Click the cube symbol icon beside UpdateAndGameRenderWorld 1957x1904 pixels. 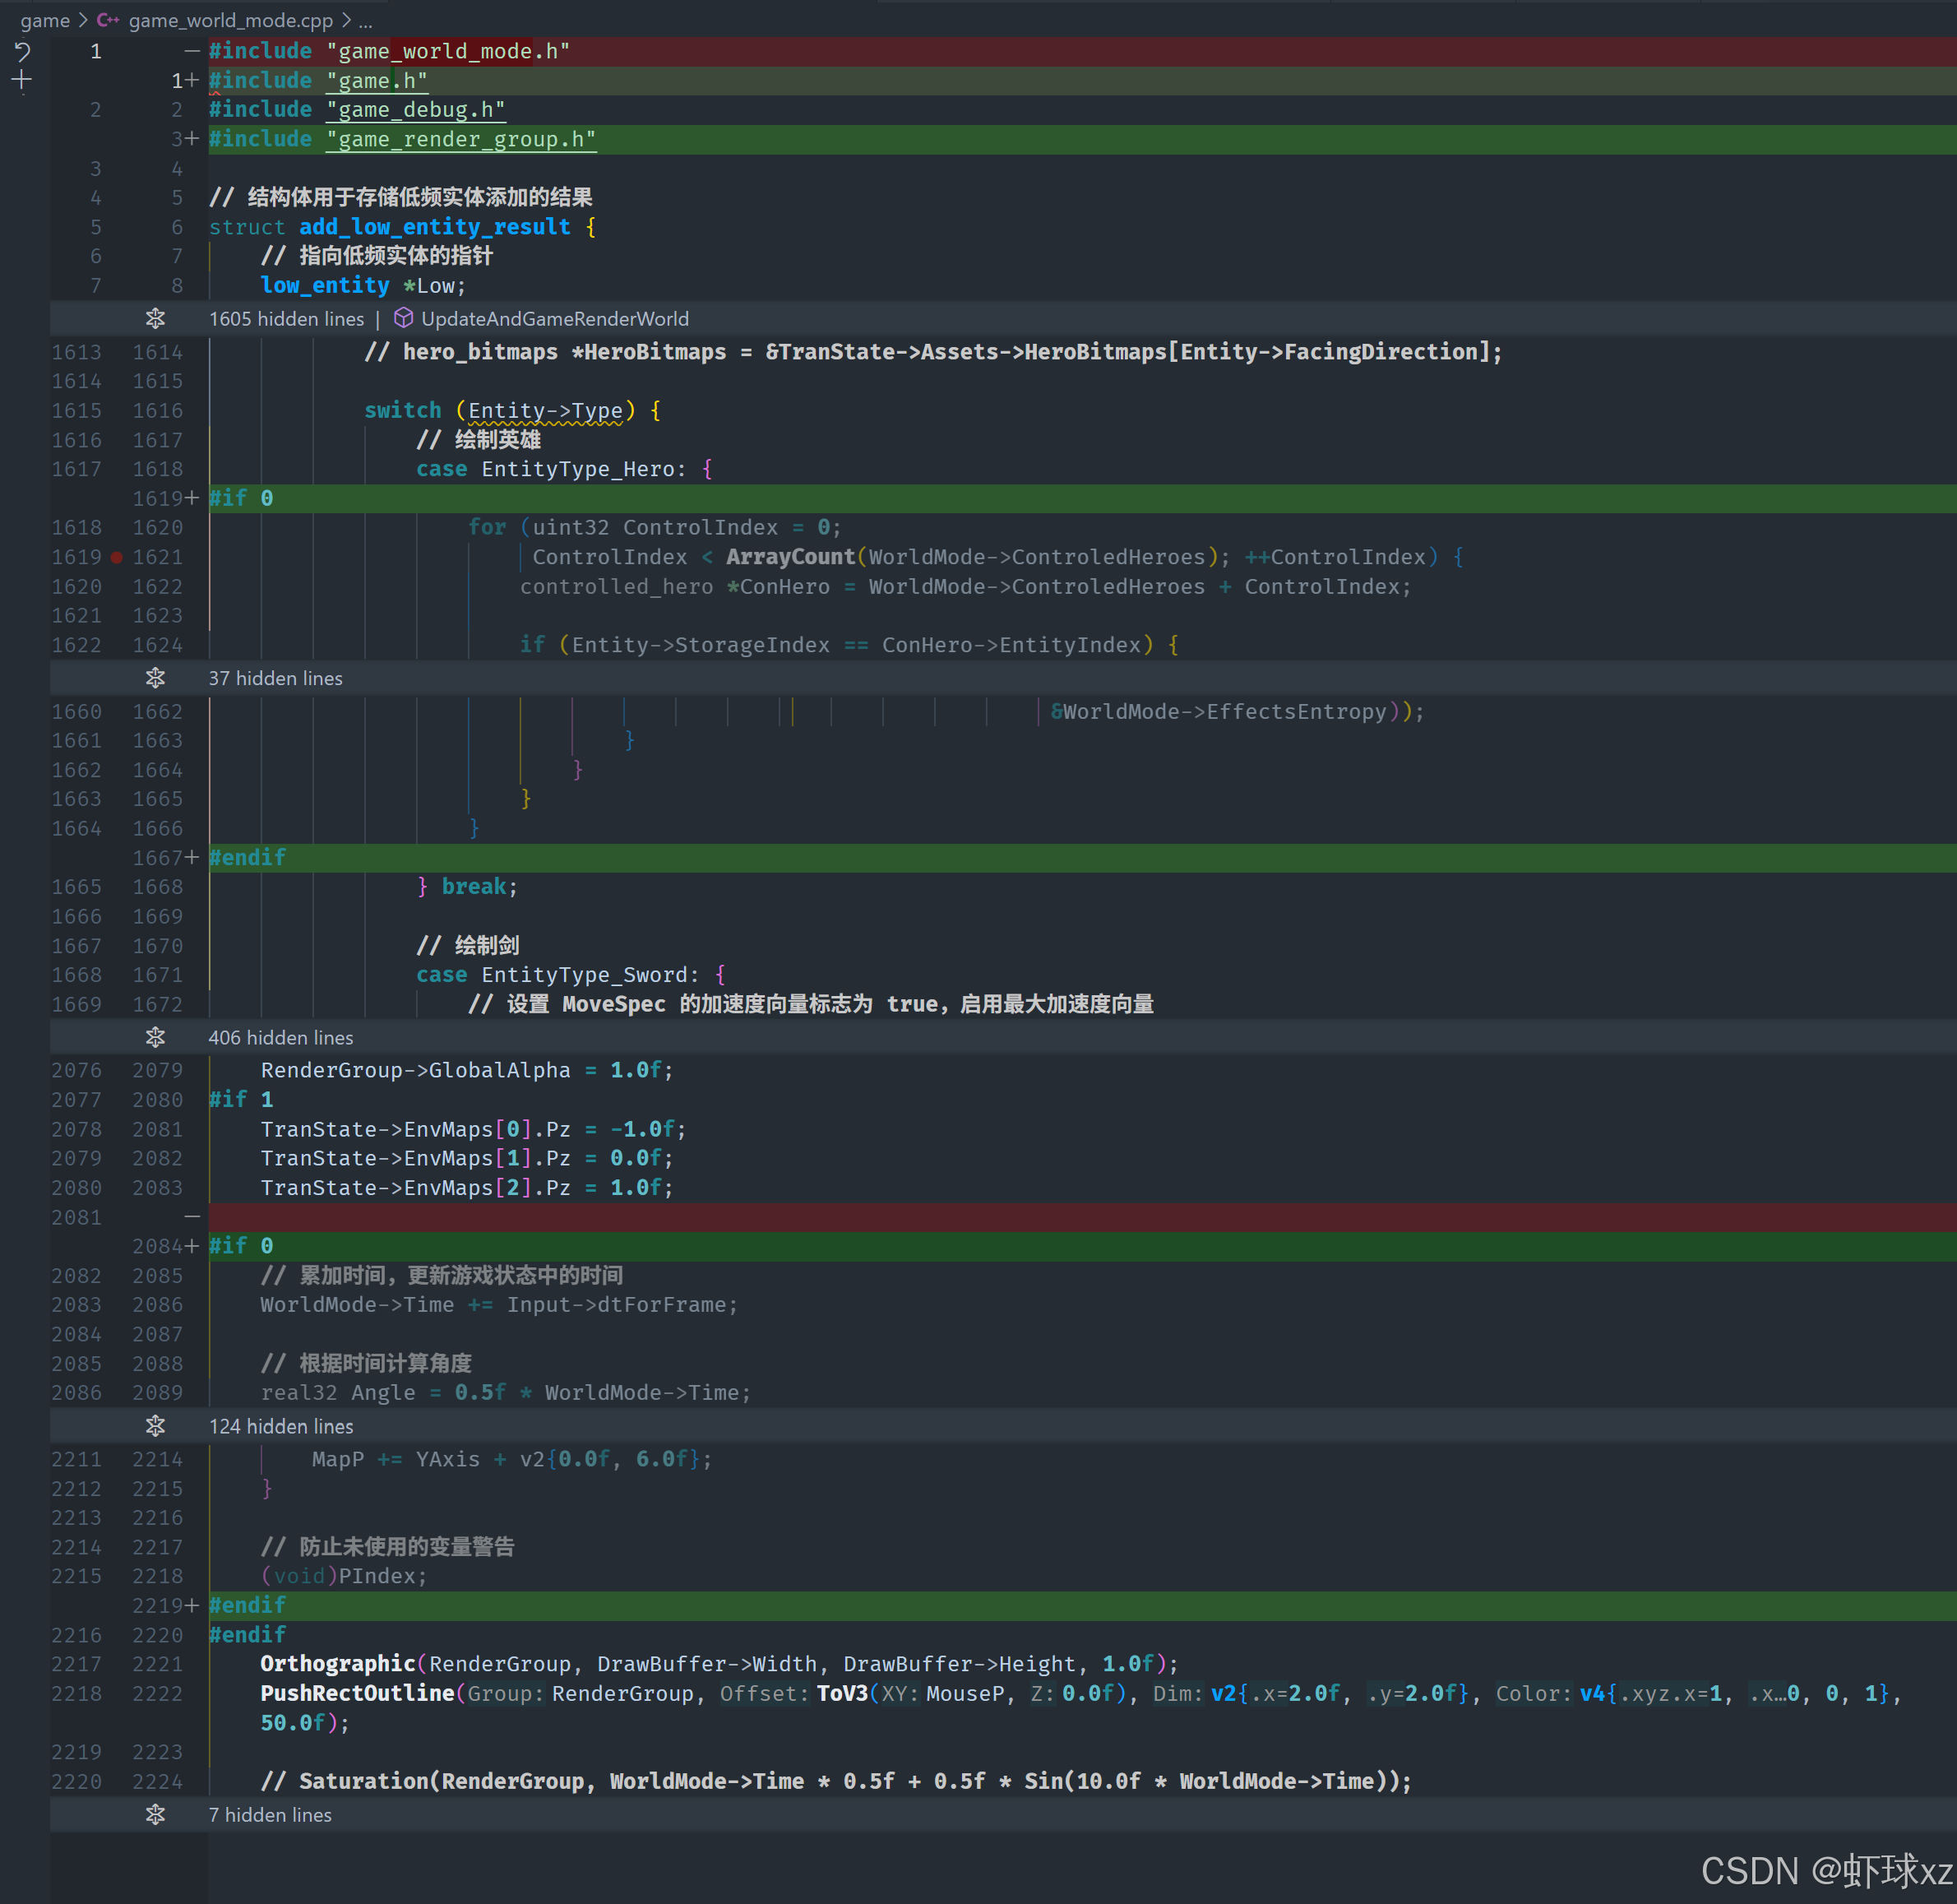point(403,318)
